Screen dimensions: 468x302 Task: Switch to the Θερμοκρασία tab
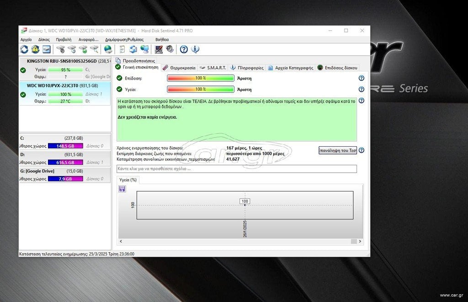pos(179,68)
